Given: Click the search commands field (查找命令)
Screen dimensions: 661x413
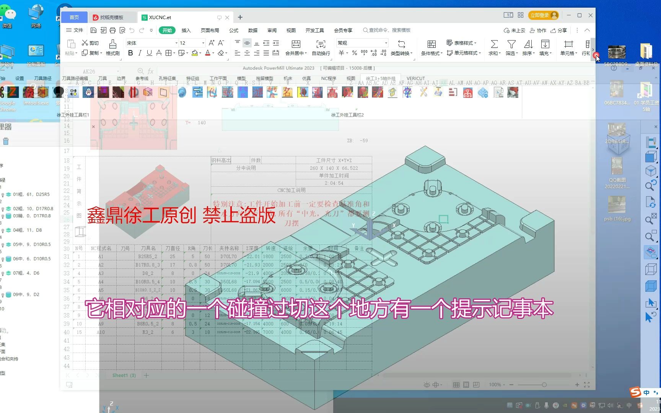Looking at the screenshot, I should pos(387,30).
